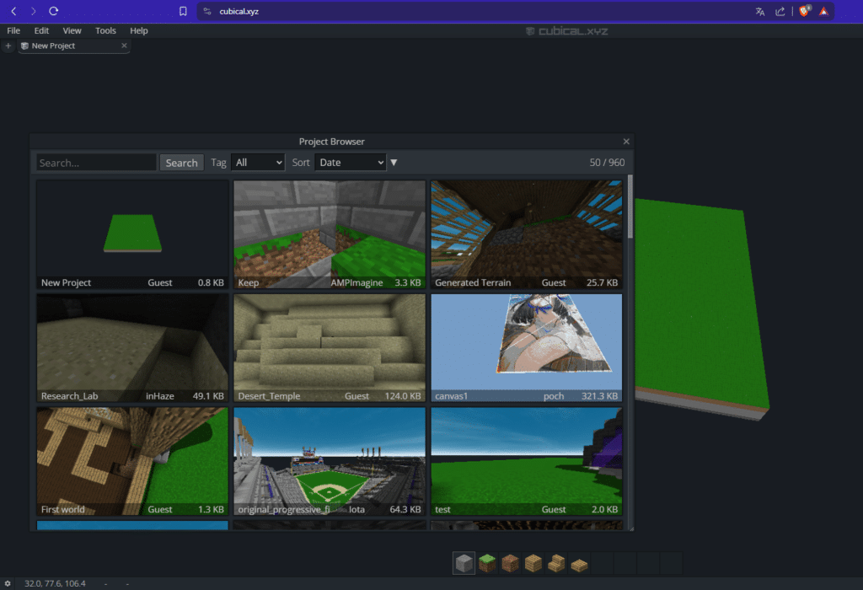Add a new project tab with plus icon

[x=8, y=46]
